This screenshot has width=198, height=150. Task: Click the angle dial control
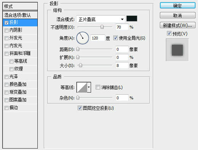click(83, 38)
